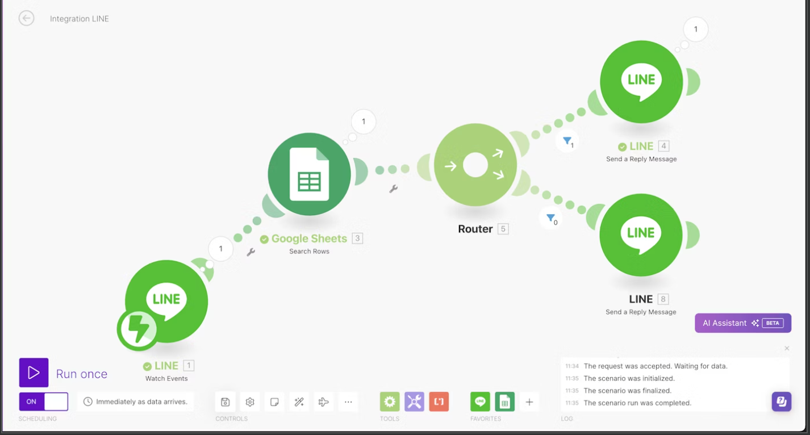The width and height of the screenshot is (810, 435).
Task: Click the Google Sheets module label
Action: coord(309,239)
